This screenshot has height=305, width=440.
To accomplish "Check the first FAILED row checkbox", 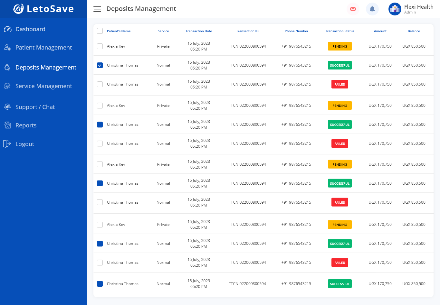I will (100, 84).
